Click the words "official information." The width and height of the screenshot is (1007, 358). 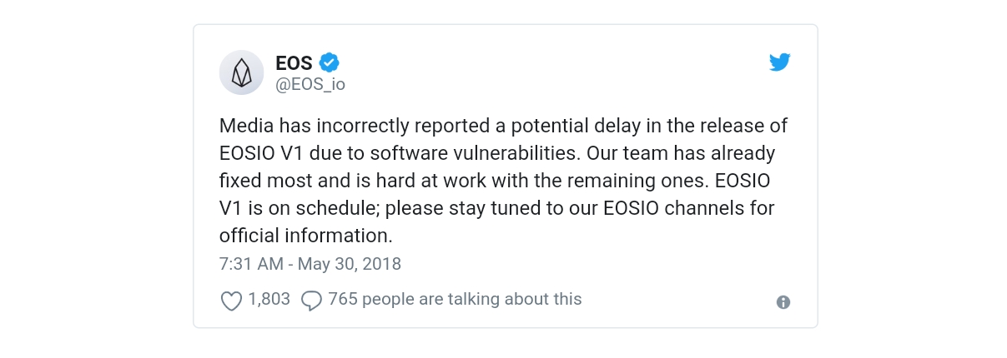305,235
